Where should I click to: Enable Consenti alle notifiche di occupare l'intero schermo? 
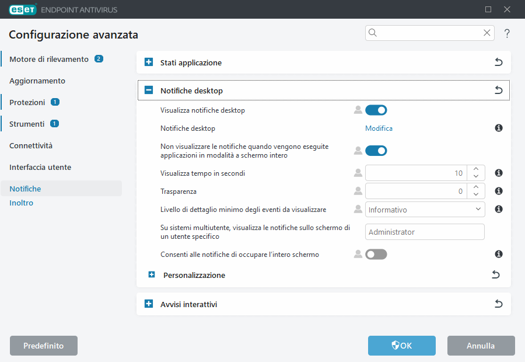376,254
